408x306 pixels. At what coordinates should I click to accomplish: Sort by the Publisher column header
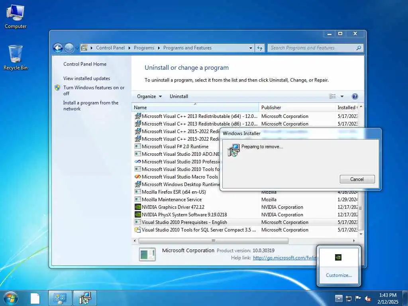(x=297, y=108)
